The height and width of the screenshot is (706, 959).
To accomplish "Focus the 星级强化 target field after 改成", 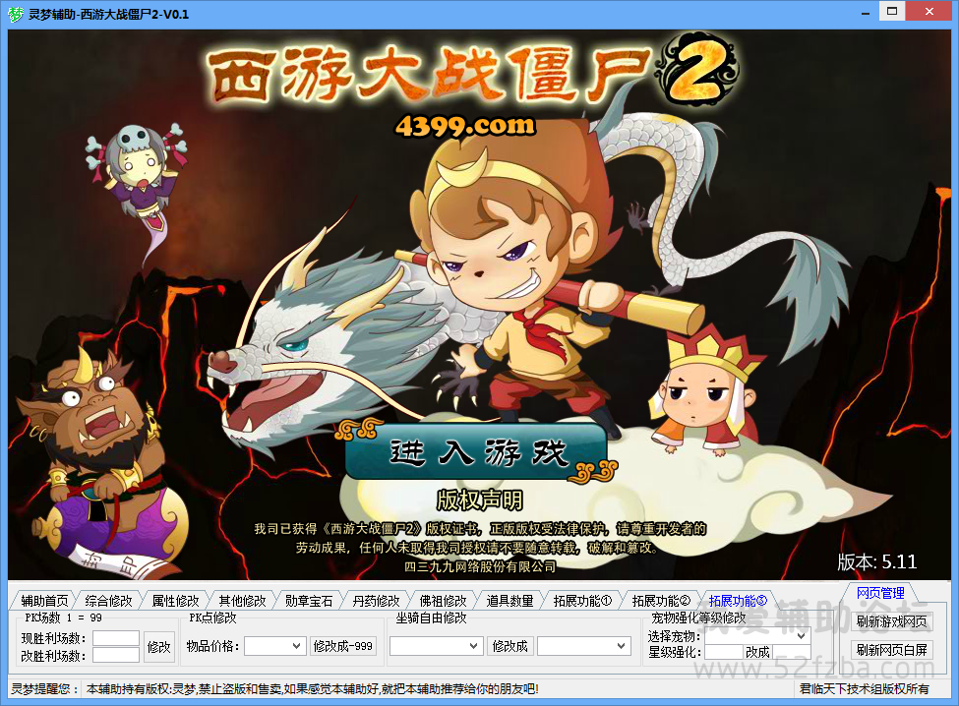I will pyautogui.click(x=792, y=652).
